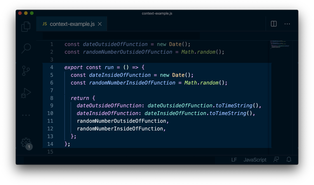Screen dimensions: 314x185
Task: Click line number 4 in the gutter
Action: click(x=51, y=67)
